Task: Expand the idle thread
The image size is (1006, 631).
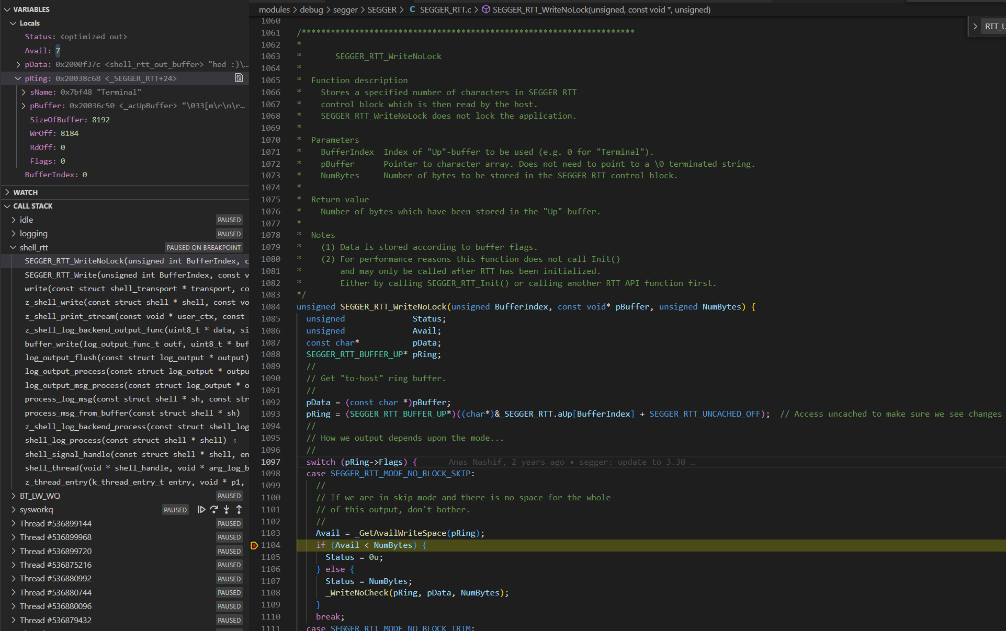Action: 13,220
